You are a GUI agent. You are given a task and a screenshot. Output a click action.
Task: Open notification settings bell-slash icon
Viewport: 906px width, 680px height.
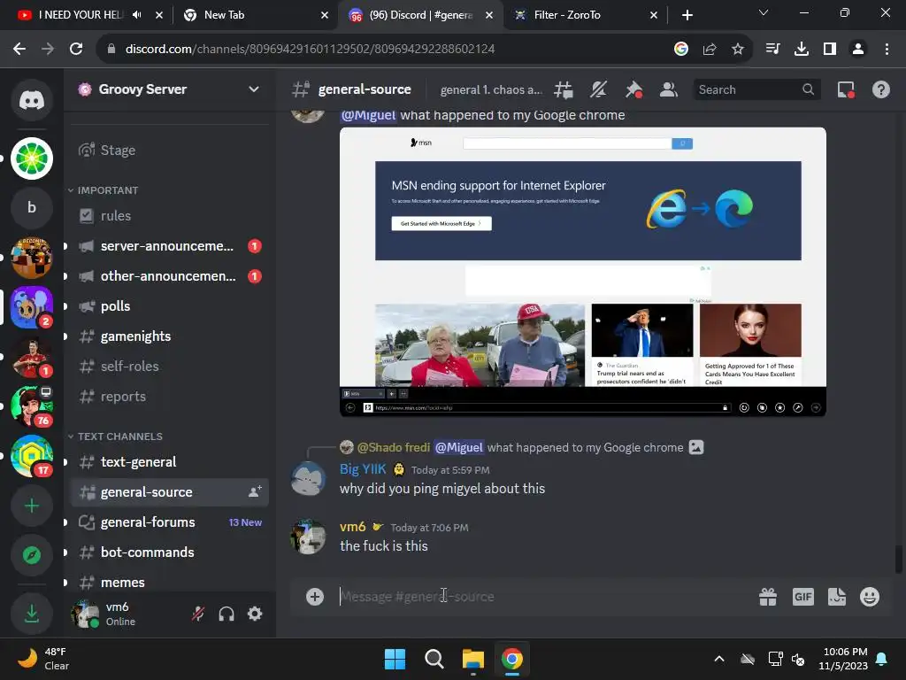click(x=599, y=89)
